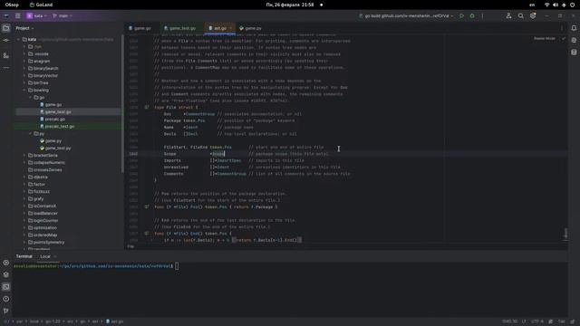Select the dijkstra folder

(37, 177)
